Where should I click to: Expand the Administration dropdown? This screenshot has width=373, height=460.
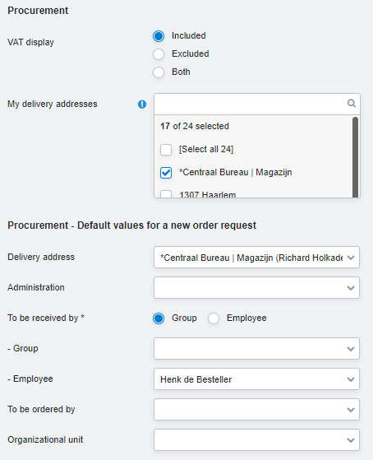point(256,288)
